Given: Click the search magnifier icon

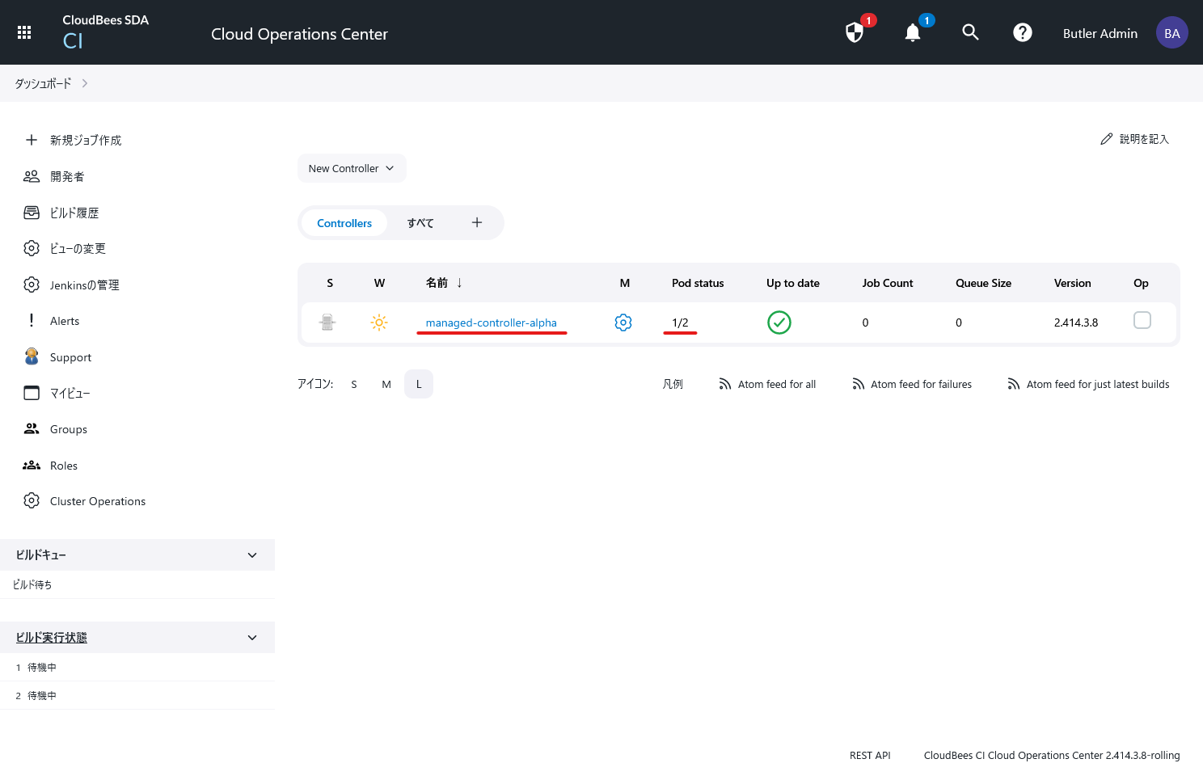Looking at the screenshot, I should pyautogui.click(x=971, y=32).
